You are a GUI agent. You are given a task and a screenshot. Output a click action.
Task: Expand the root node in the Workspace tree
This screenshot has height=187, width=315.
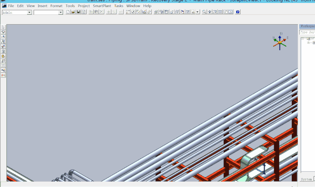click(x=303, y=38)
